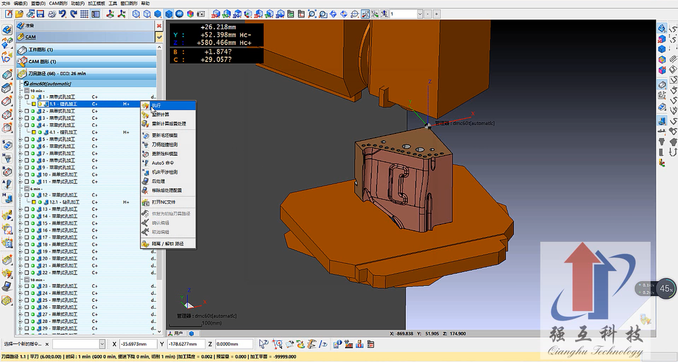Click the minus button beside top dropdown
The image size is (678, 362).
428,14
